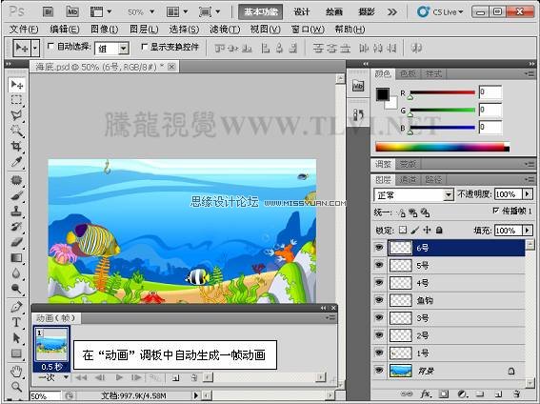This screenshot has height=404, width=540.
Task: Select the Hand tool
Action: pyautogui.click(x=16, y=372)
